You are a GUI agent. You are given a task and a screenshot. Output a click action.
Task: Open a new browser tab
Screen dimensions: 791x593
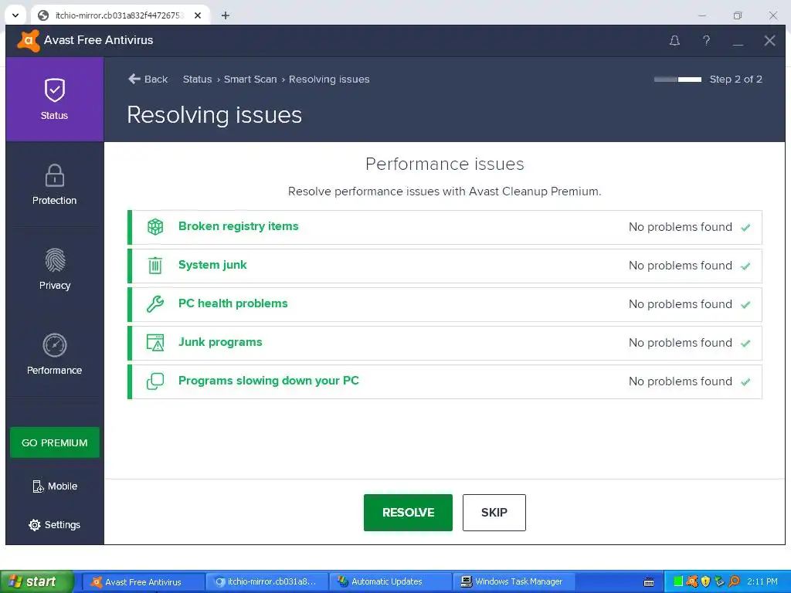tap(226, 15)
